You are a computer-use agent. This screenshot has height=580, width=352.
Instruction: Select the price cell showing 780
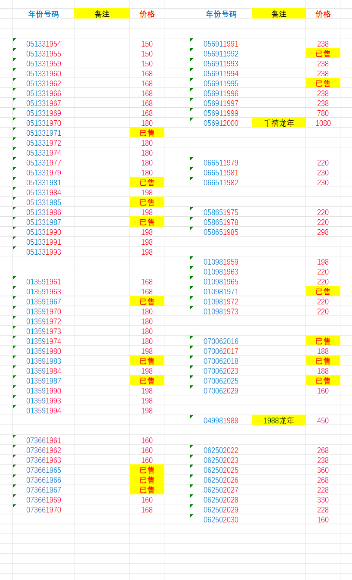(x=323, y=113)
